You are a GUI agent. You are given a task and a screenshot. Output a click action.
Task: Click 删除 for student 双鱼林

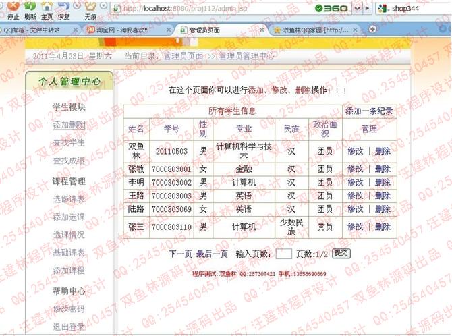pos(383,151)
